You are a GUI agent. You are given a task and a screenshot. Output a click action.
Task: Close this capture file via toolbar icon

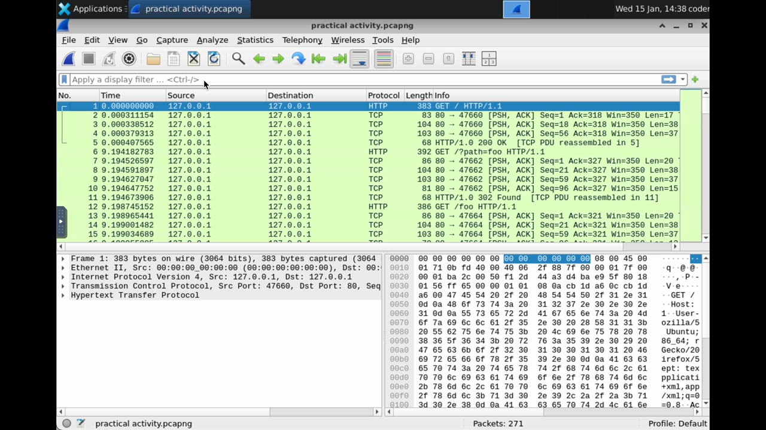(193, 59)
